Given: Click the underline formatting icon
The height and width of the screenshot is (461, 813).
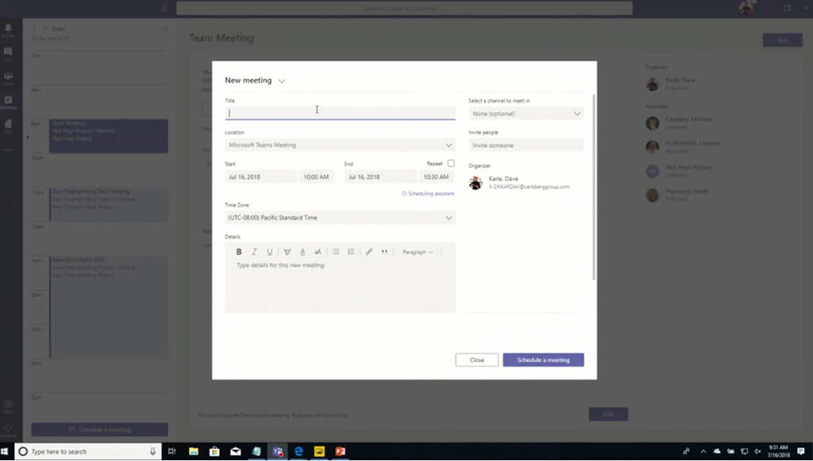Looking at the screenshot, I should click(270, 252).
